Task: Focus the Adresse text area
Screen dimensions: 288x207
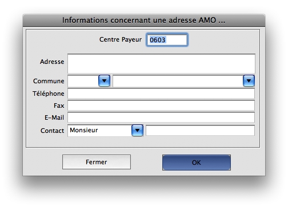Action: pyautogui.click(x=161, y=64)
